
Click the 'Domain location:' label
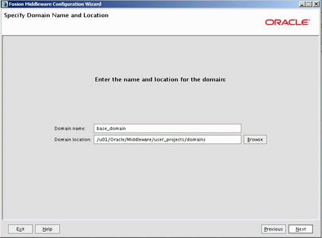[73, 139]
